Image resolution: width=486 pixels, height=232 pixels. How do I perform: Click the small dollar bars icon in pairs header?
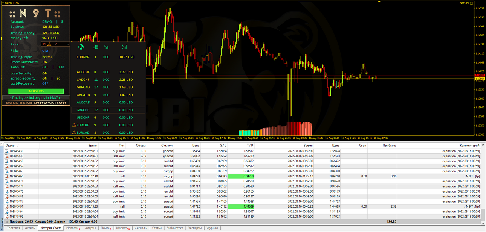(x=107, y=47)
